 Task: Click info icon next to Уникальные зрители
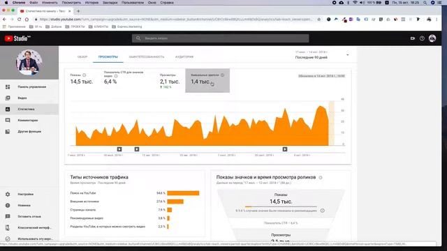222,75
